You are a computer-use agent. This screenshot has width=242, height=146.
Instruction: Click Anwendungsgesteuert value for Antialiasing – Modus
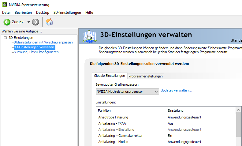click(184, 142)
